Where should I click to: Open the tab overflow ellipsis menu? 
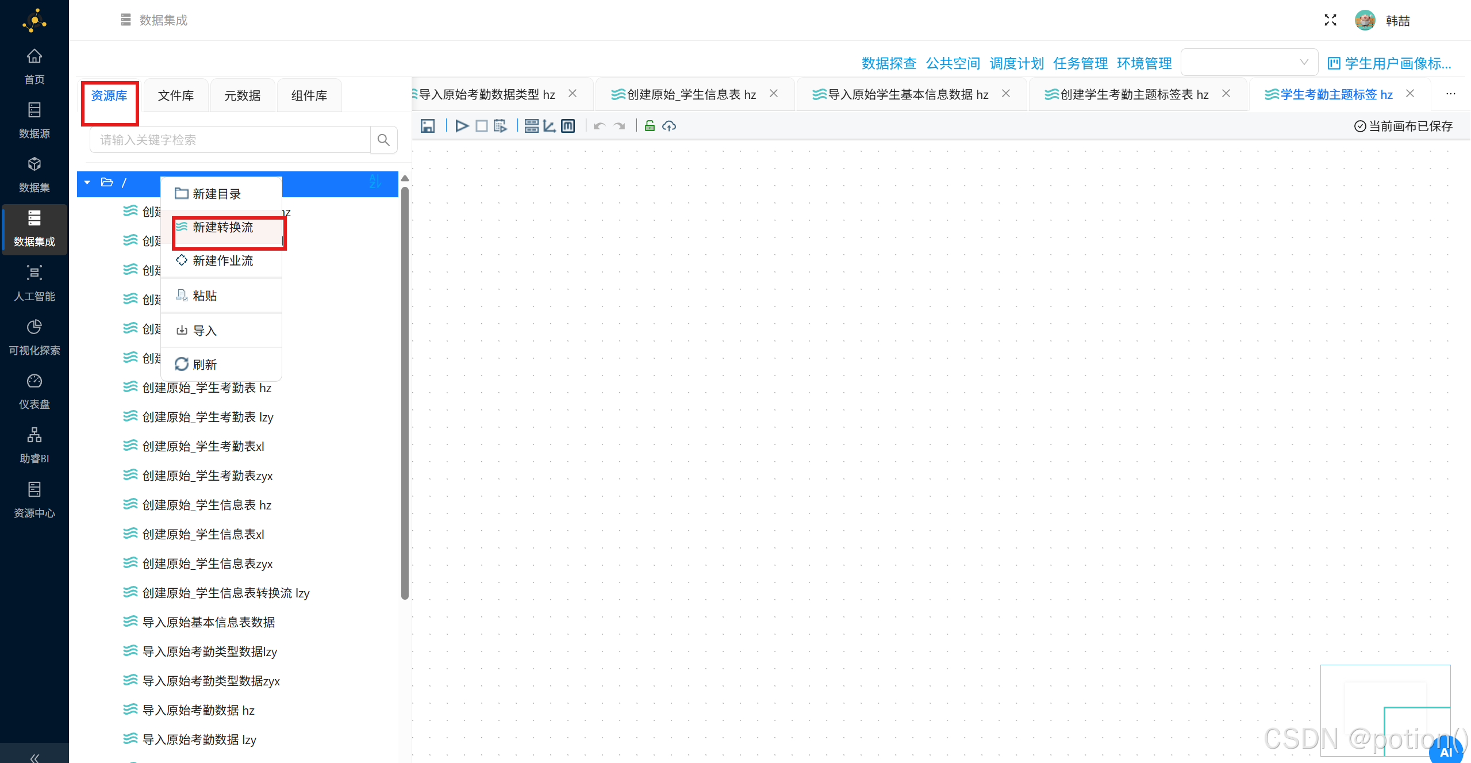[1450, 94]
